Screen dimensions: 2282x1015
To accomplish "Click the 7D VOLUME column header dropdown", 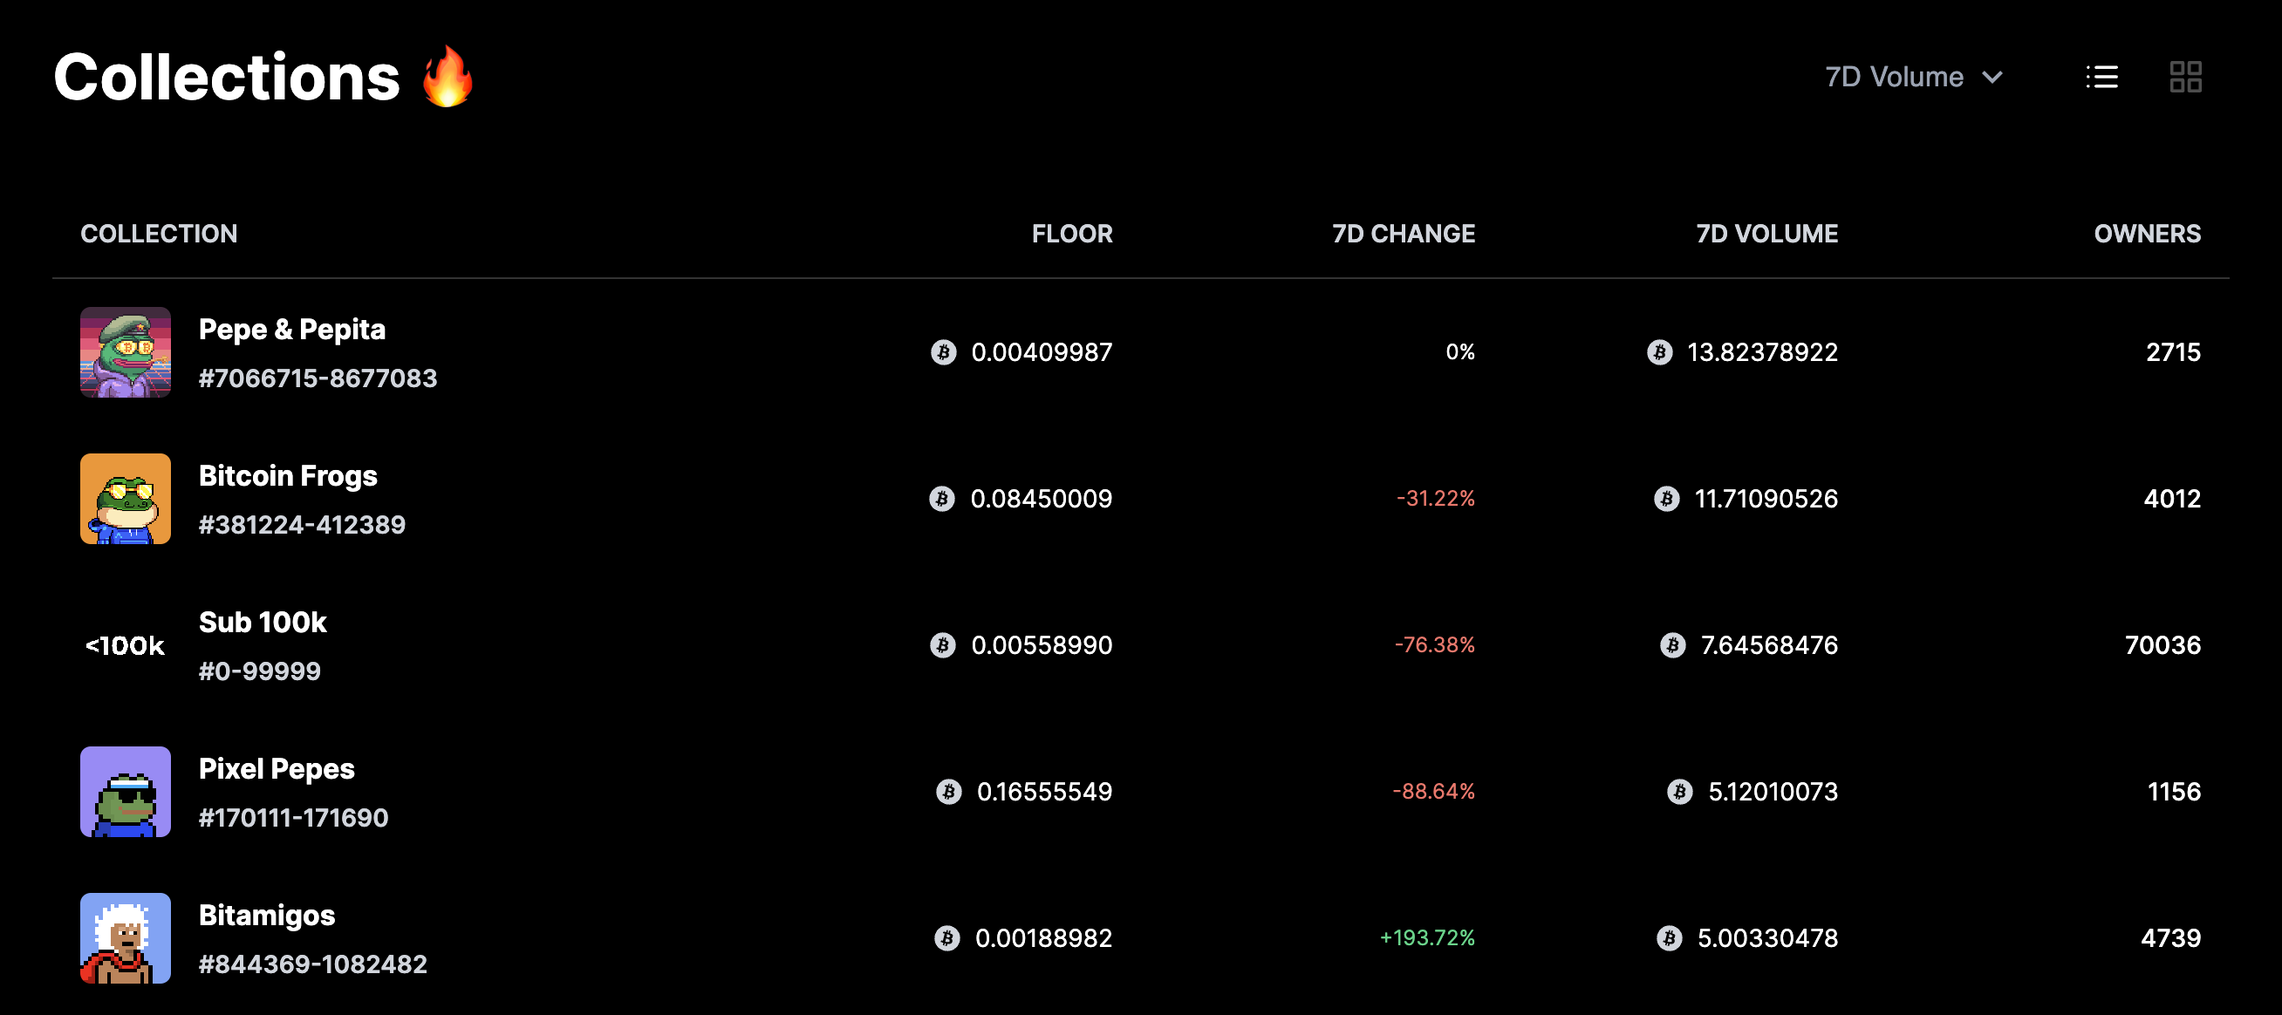I will tap(1766, 233).
